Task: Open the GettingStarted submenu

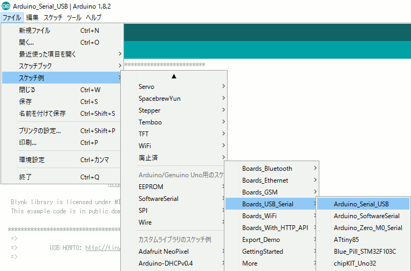Action: click(271, 252)
